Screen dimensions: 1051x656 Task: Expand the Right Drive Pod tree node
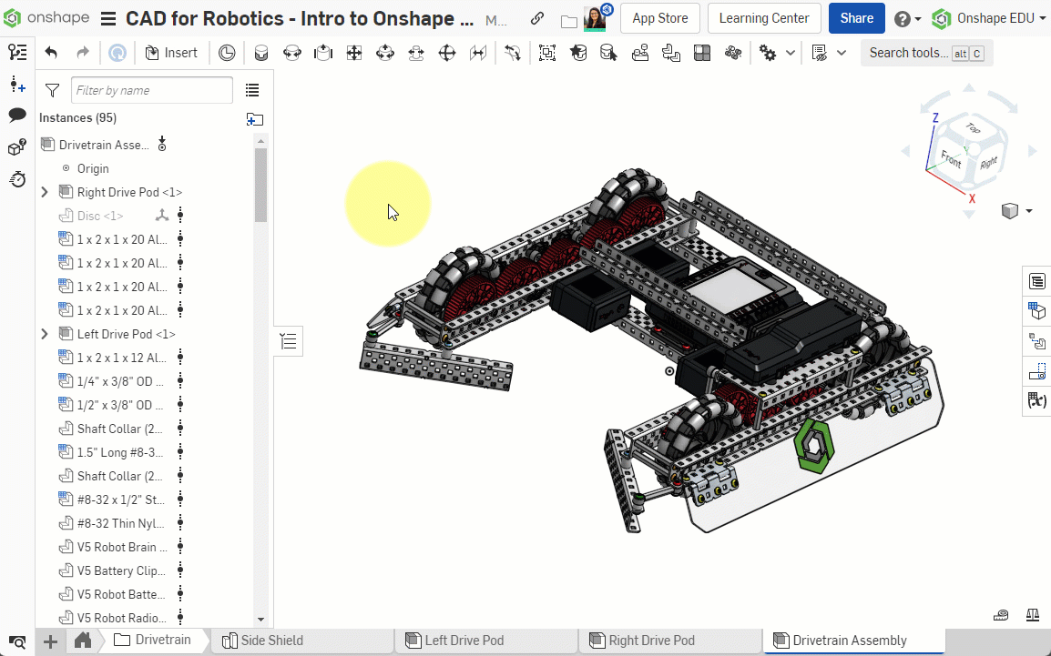tap(45, 192)
